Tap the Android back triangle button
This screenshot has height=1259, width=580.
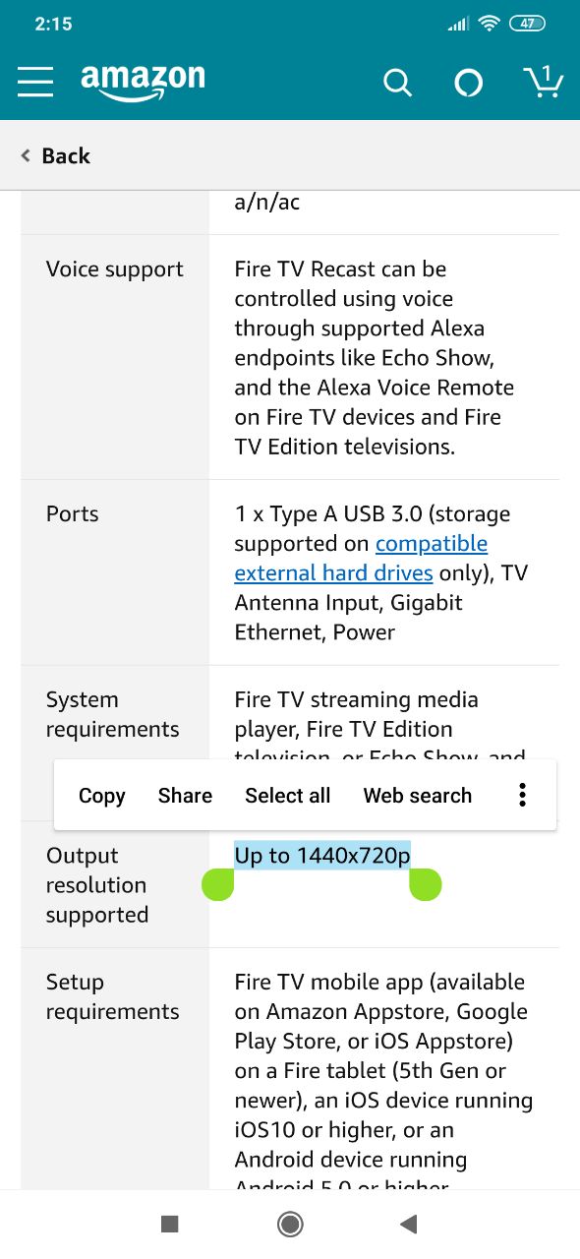point(409,1224)
